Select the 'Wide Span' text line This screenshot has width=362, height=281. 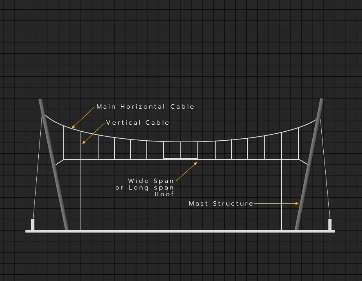(151, 181)
